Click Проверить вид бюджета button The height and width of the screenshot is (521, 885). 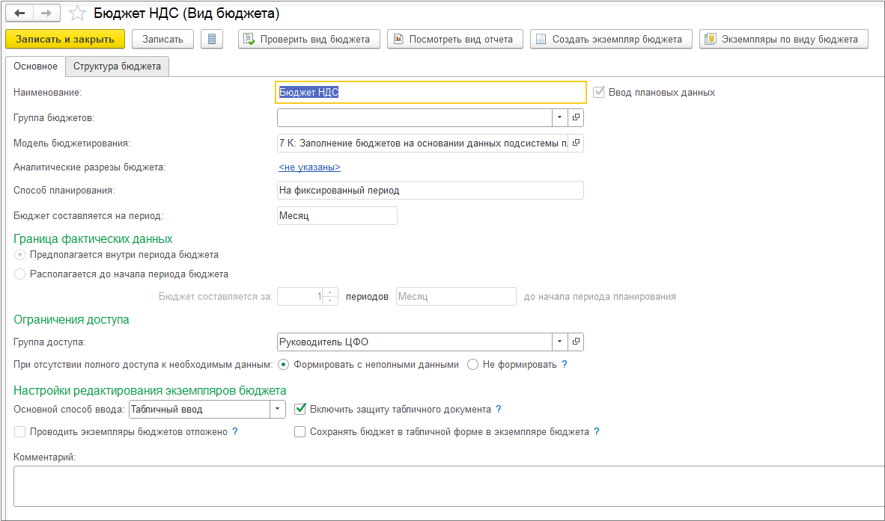point(309,39)
